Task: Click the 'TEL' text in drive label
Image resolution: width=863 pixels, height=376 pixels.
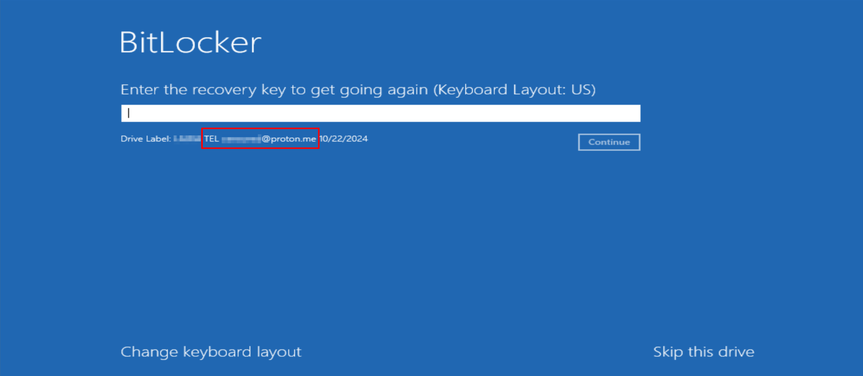Action: click(x=211, y=139)
